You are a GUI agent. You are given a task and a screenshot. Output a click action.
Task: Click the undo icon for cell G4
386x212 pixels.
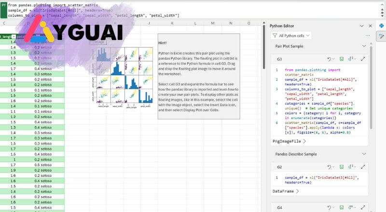tap(329, 208)
